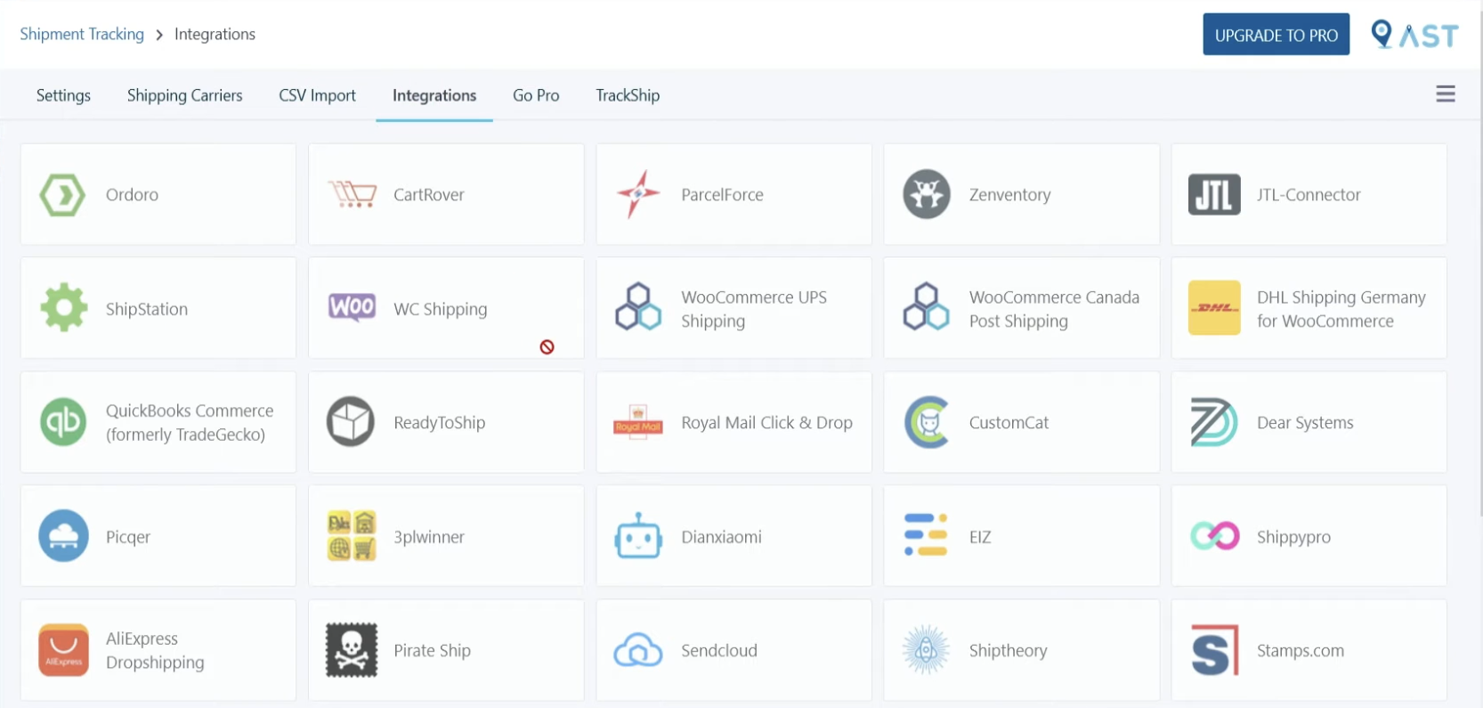Open the hamburger menu icon
This screenshot has height=708, width=1483.
1446,94
